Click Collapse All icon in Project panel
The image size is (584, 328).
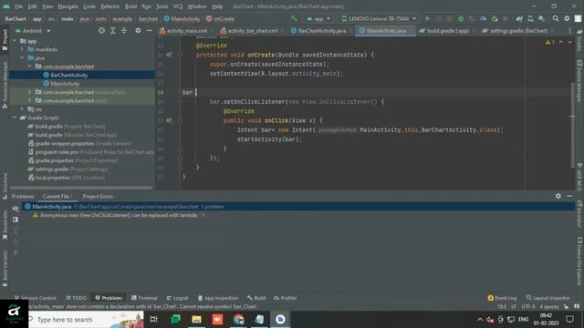(x=124, y=30)
